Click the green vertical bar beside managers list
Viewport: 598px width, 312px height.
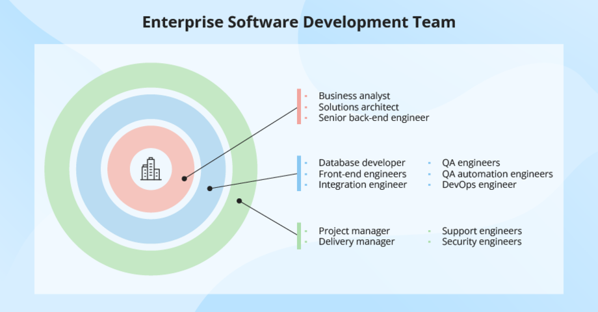coord(299,236)
